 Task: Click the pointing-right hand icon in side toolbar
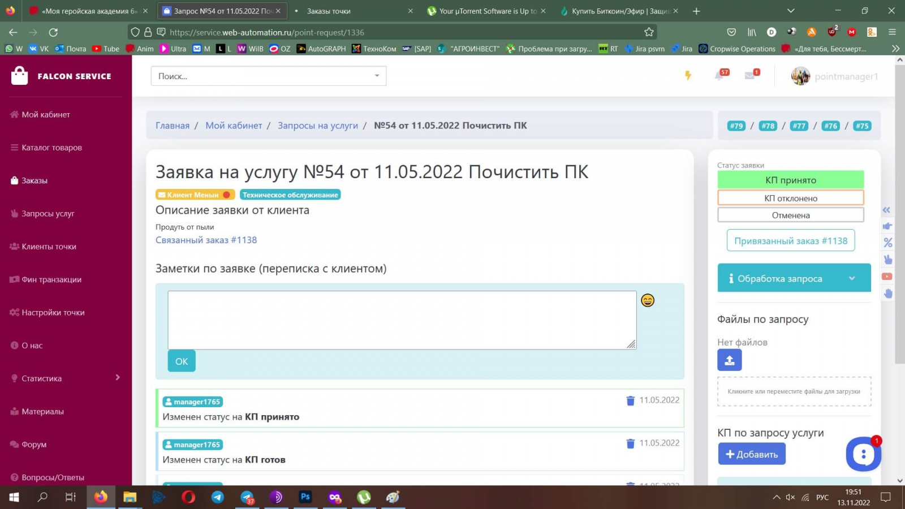[x=887, y=226]
